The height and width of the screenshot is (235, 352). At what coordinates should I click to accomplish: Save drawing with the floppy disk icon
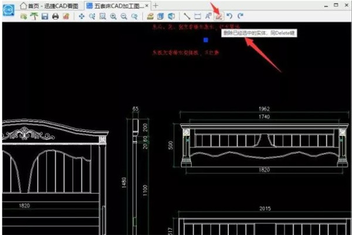tap(45, 16)
